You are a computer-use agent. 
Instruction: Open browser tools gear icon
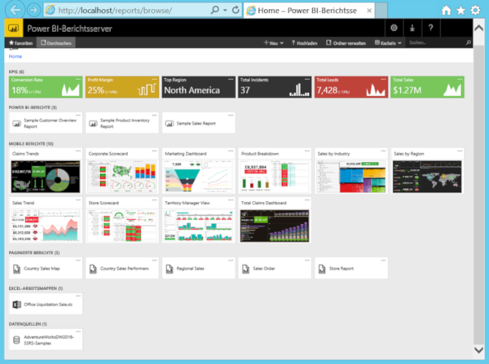(475, 11)
